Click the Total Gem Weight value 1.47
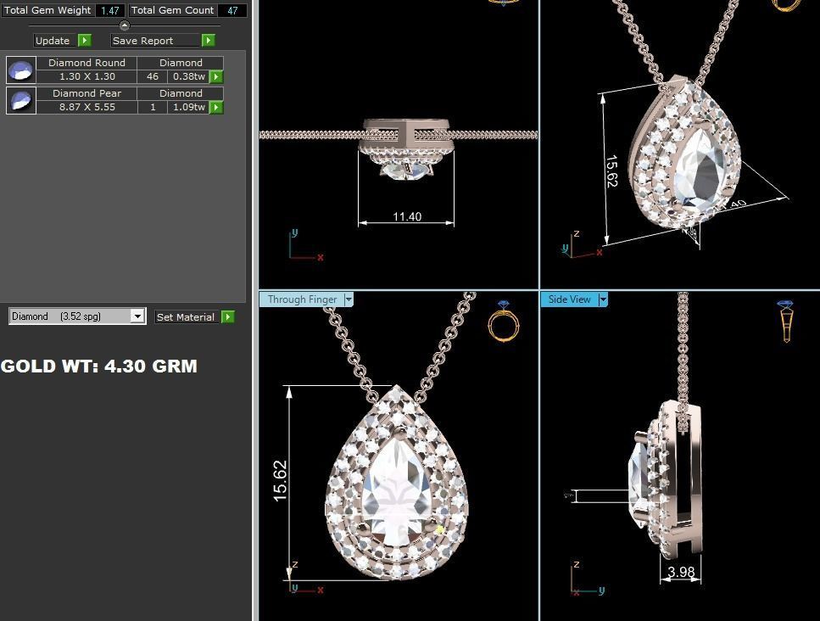 pyautogui.click(x=110, y=10)
